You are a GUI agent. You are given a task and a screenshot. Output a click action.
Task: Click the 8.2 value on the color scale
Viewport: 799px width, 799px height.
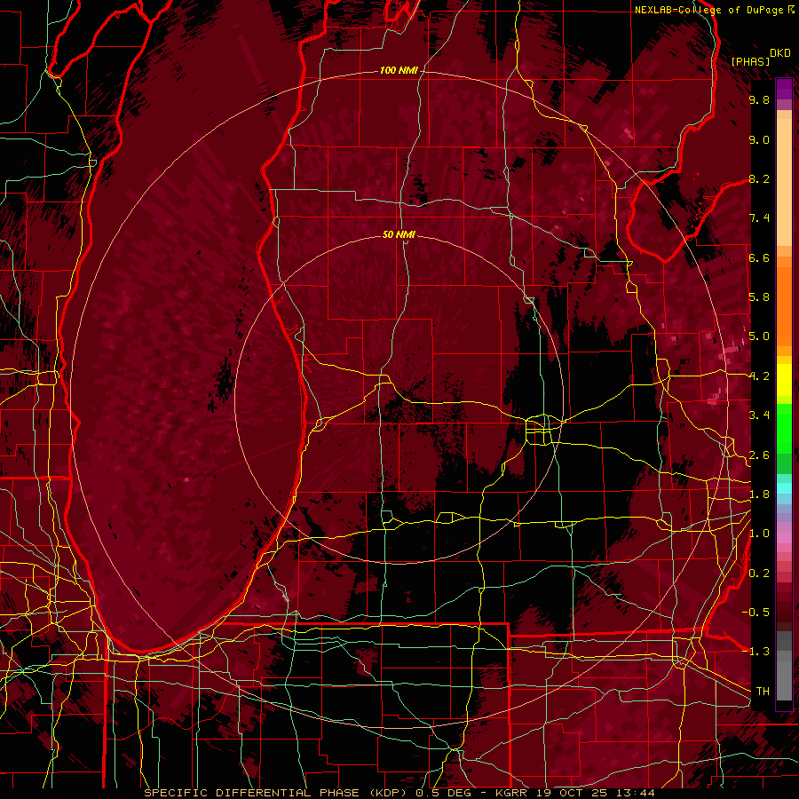tap(759, 178)
